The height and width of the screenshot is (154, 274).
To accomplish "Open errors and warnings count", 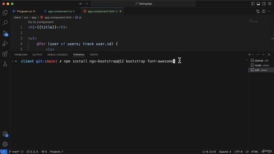I will tap(32, 152).
